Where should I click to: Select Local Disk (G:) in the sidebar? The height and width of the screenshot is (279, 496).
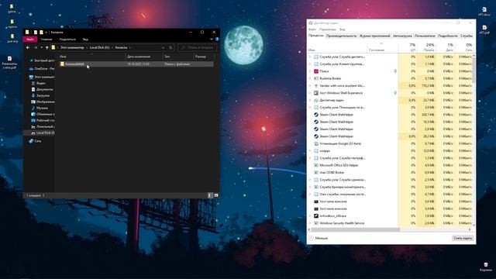43,133
